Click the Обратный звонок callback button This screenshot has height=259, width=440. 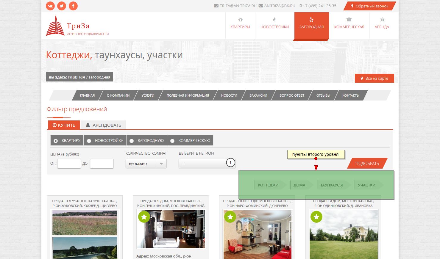pyautogui.click(x=370, y=6)
